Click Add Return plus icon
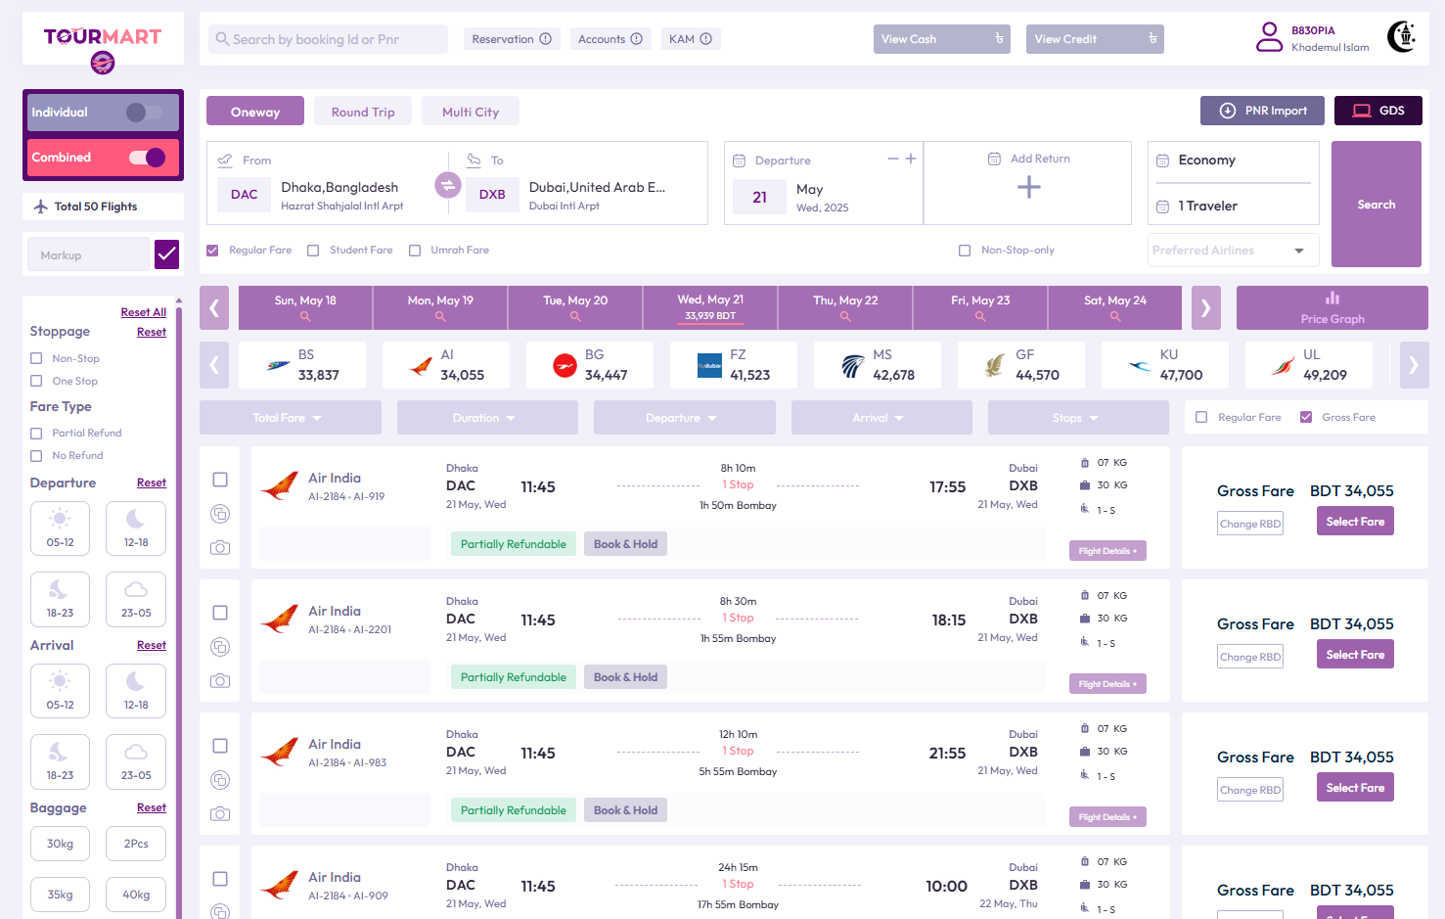 coord(1028,187)
